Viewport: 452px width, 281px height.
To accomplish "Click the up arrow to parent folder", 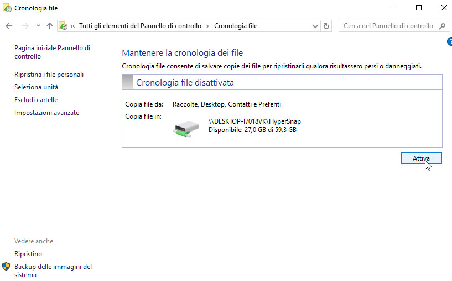I will [x=50, y=26].
